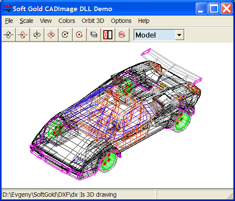Click the red circular rotate icon
Screen dimensions: 235x201
(x=79, y=35)
